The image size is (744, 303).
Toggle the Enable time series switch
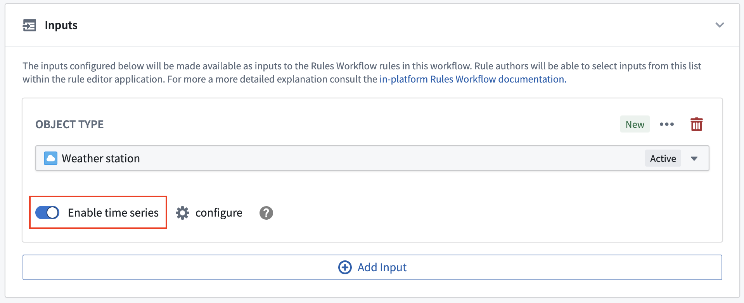click(x=47, y=212)
